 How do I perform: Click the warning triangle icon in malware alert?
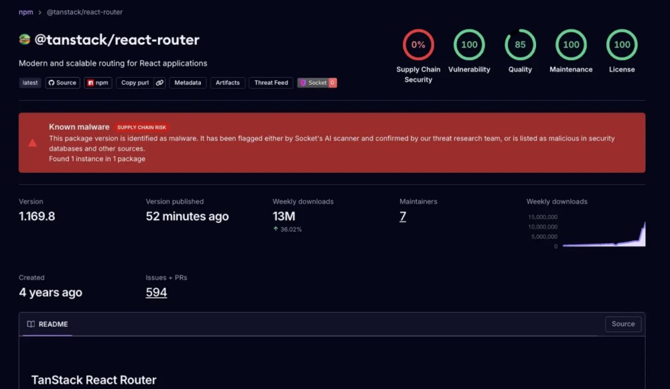(32, 143)
